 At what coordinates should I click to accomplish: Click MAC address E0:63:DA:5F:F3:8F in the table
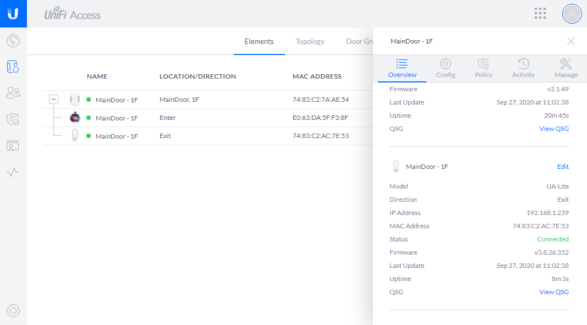pyautogui.click(x=320, y=118)
